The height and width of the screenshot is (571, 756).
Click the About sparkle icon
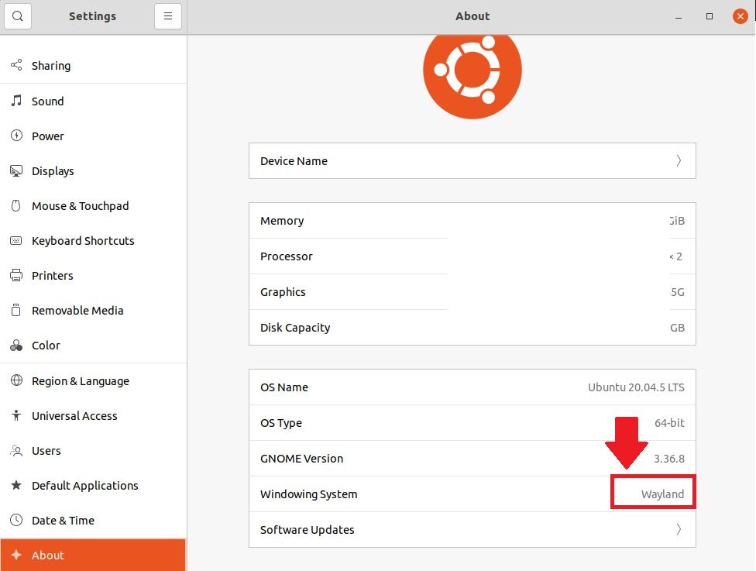click(16, 555)
